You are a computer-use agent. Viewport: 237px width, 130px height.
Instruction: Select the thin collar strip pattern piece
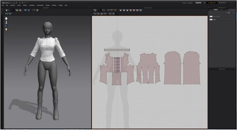[x=117, y=49]
